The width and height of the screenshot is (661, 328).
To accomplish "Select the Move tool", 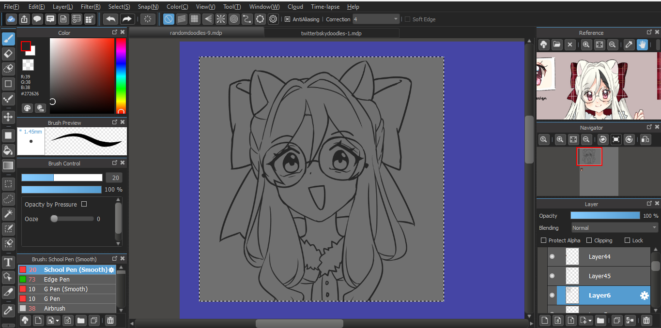I will [x=8, y=117].
